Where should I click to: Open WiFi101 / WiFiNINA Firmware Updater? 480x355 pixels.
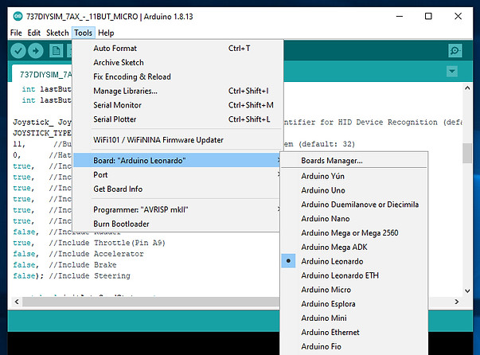tap(177, 140)
